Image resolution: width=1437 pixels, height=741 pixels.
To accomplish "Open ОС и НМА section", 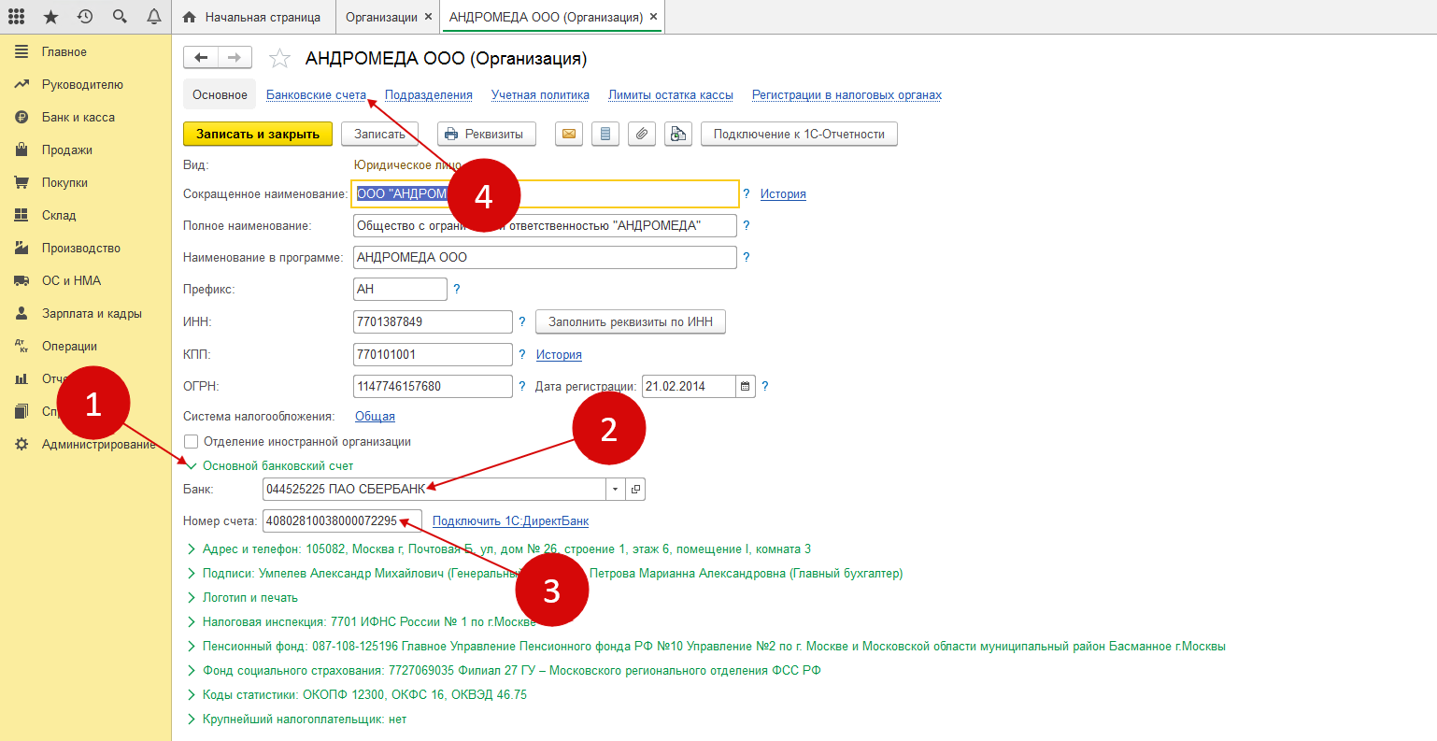I will pyautogui.click(x=71, y=281).
